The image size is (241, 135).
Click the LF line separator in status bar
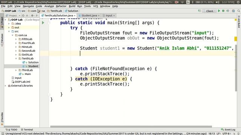tap(218, 133)
